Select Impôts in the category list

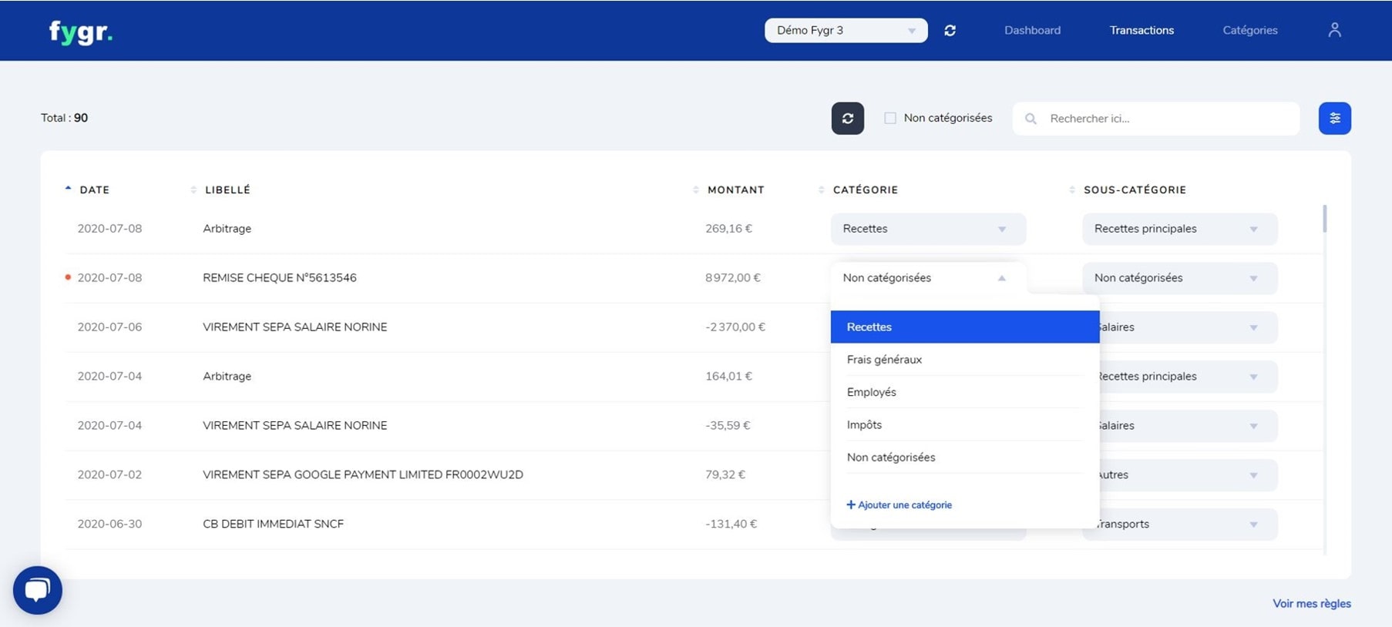pyautogui.click(x=965, y=424)
